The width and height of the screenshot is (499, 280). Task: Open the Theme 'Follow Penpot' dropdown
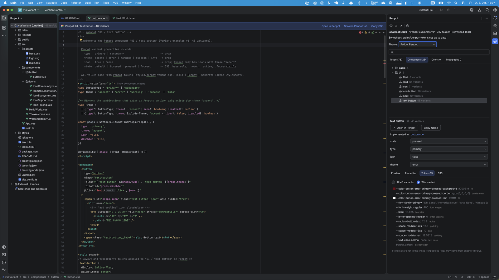tap(418, 44)
